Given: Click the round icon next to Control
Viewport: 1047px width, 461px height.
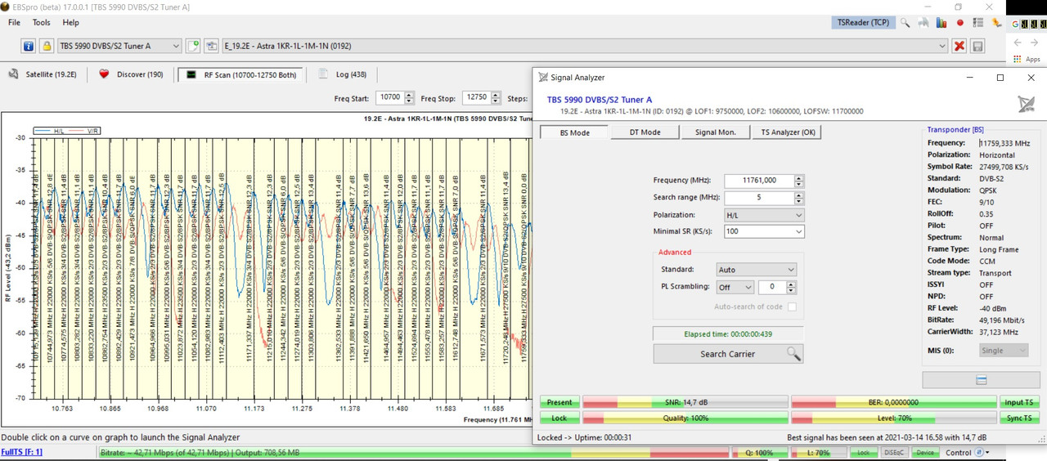Looking at the screenshot, I should [978, 452].
